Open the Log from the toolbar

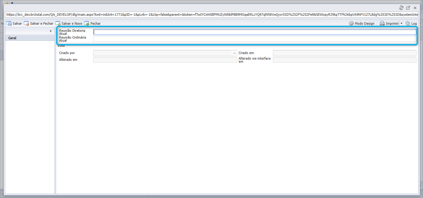coord(411,23)
